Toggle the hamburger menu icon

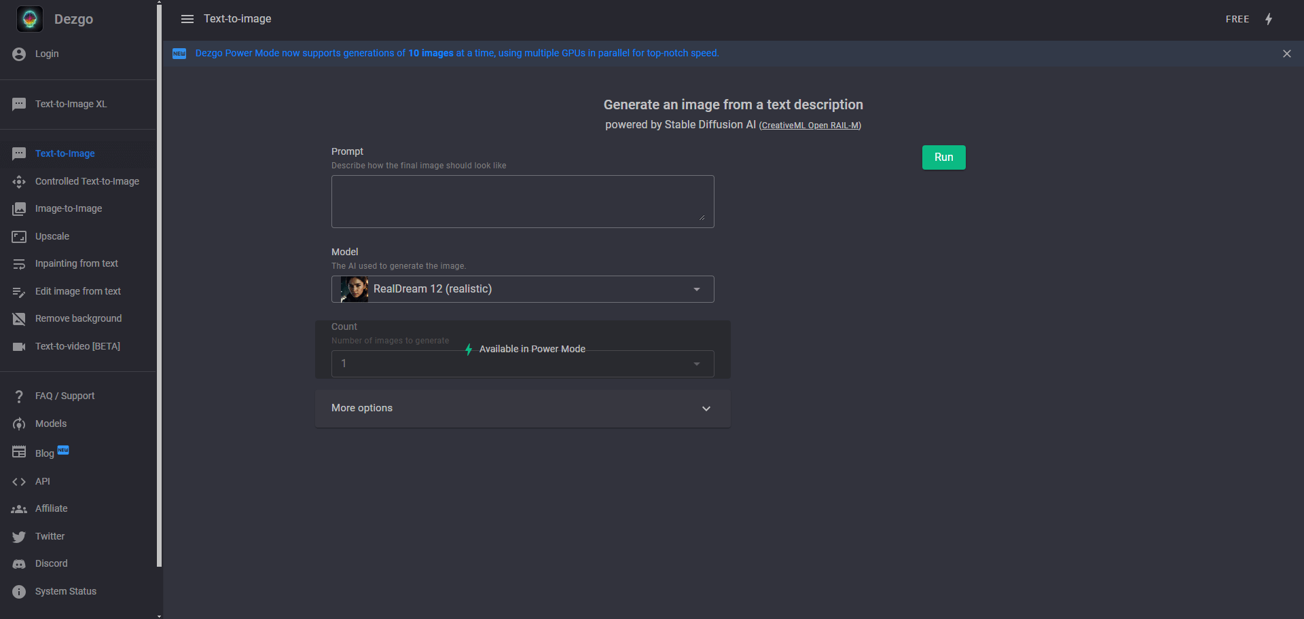[187, 19]
